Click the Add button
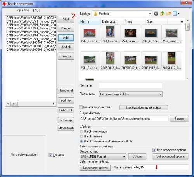The image size is (194, 177). [x=66, y=38]
